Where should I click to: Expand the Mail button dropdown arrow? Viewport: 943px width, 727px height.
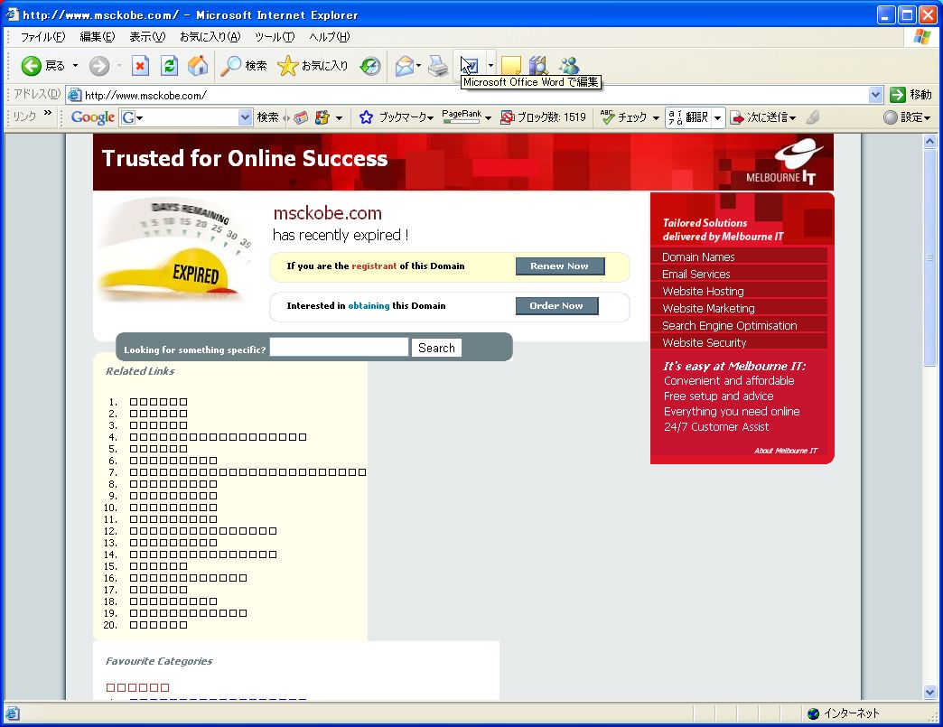click(x=418, y=66)
